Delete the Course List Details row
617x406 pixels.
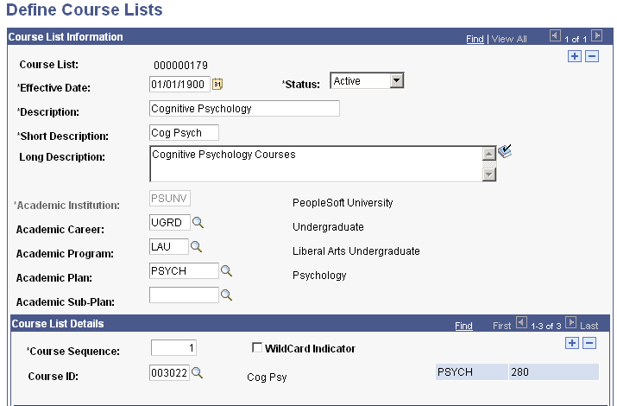pyautogui.click(x=591, y=344)
